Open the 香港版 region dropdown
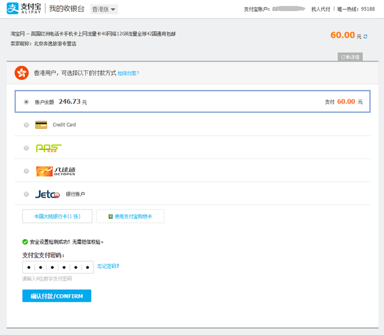 tap(104, 9)
